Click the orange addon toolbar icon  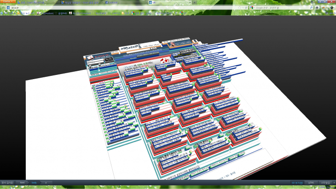click(x=324, y=8)
